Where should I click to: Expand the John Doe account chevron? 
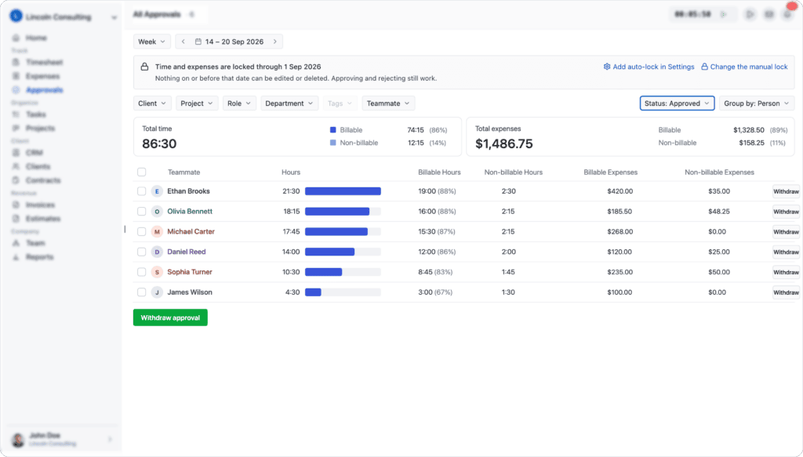coord(110,440)
